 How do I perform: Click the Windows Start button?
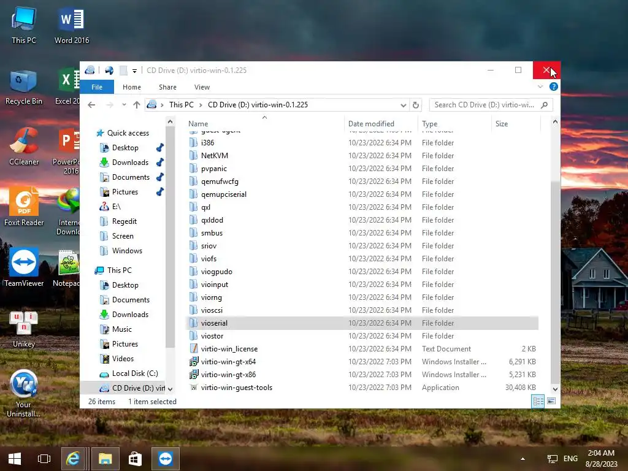[15, 459]
